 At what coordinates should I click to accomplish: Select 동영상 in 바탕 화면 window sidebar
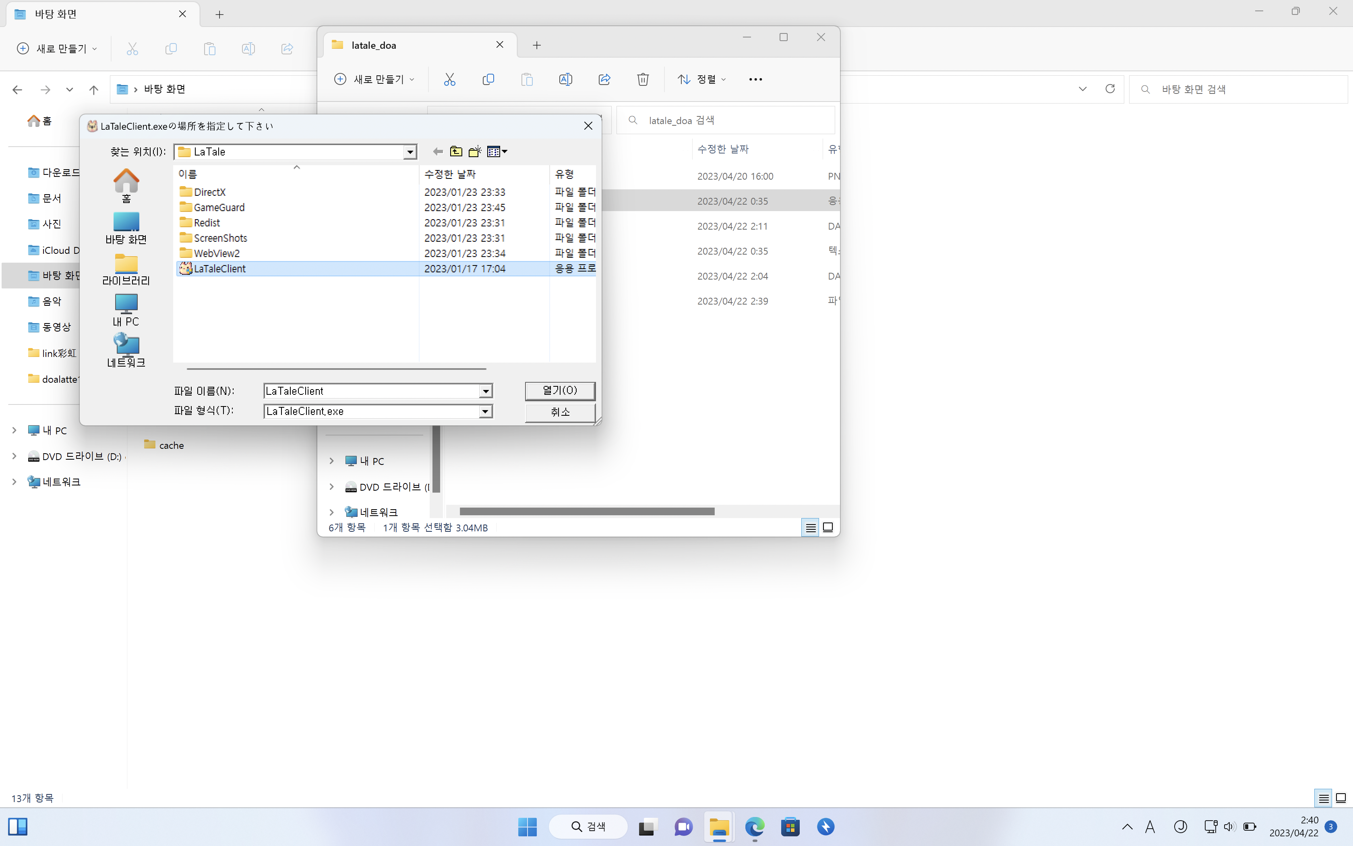(x=49, y=327)
